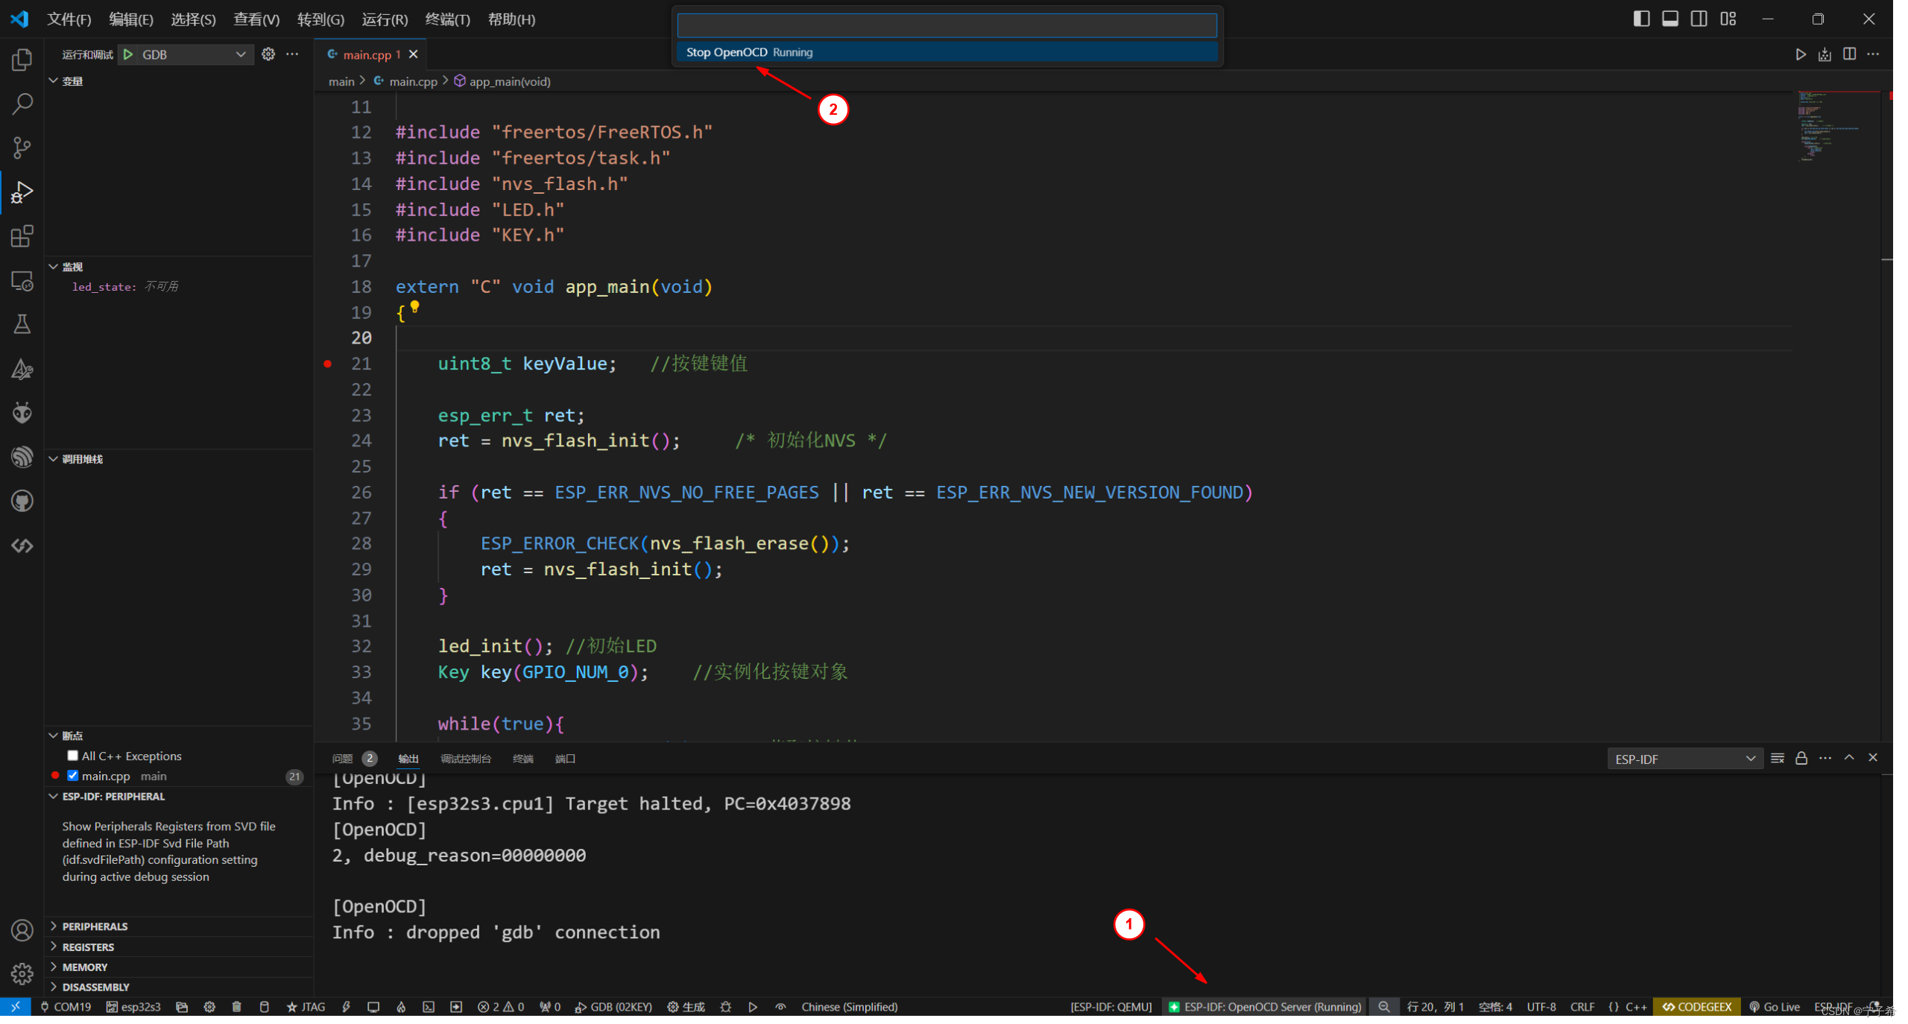Toggle the breakpoint dot on line 21
The image size is (1908, 1024).
[x=328, y=364]
